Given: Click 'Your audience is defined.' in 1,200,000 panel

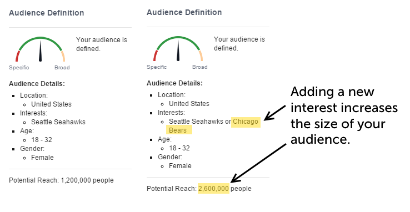Looking at the screenshot, I should (x=102, y=44).
